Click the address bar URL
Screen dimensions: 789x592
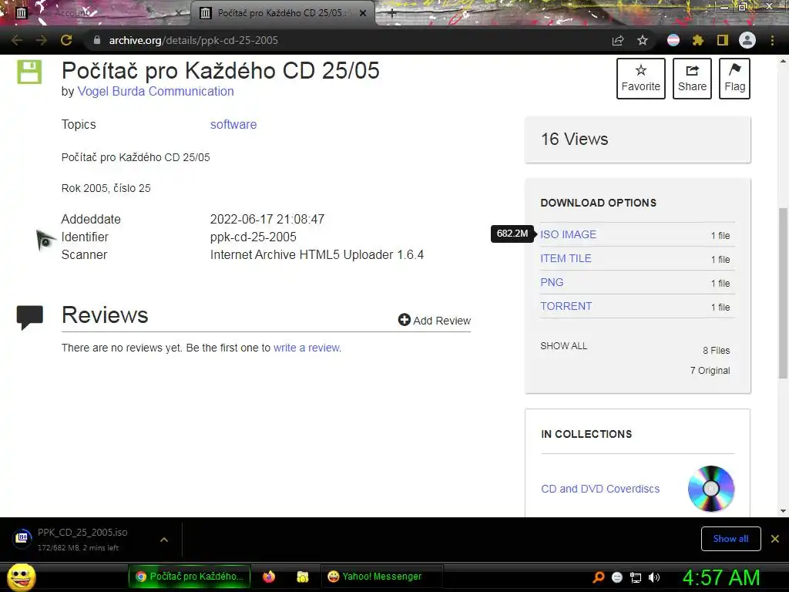193,40
